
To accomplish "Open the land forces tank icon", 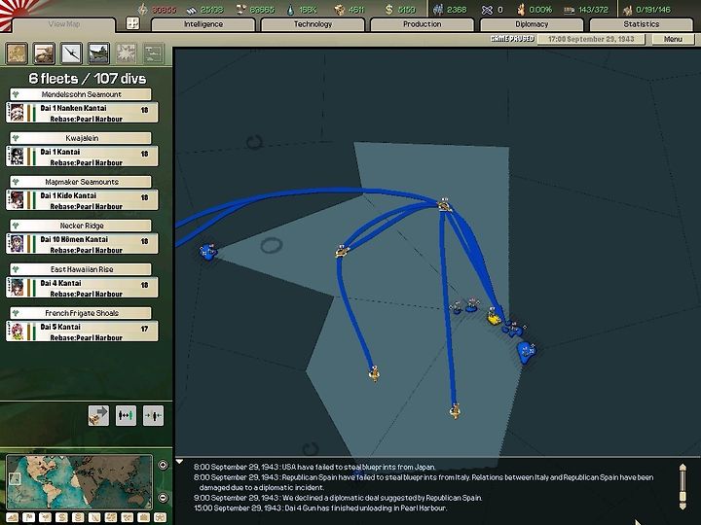I will click(44, 53).
